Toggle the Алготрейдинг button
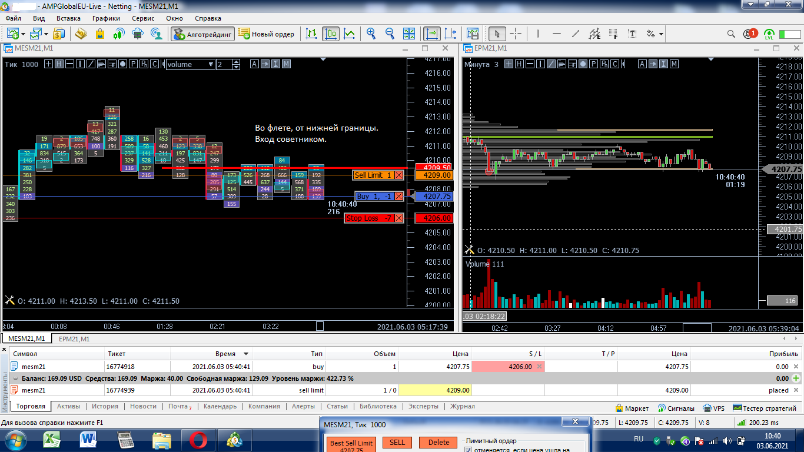 pyautogui.click(x=203, y=34)
